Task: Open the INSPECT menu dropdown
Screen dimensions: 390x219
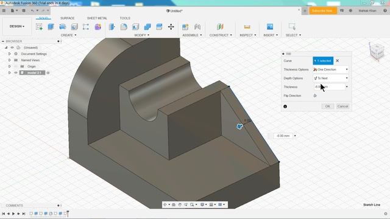Action: click(x=248, y=35)
